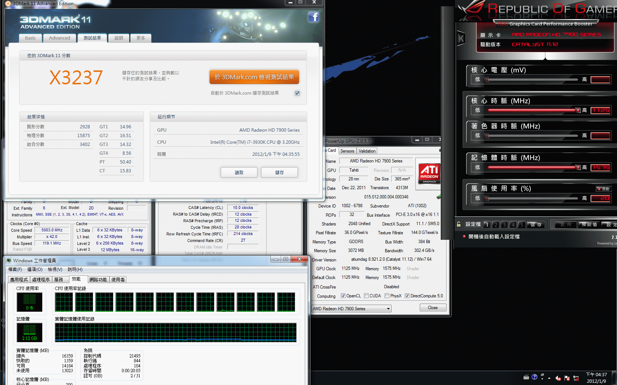
Task: Switch to 處理程序 tab in Task Manager
Action: 41,279
